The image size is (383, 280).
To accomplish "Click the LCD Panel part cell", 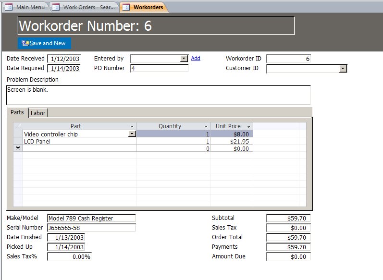I will [x=79, y=141].
